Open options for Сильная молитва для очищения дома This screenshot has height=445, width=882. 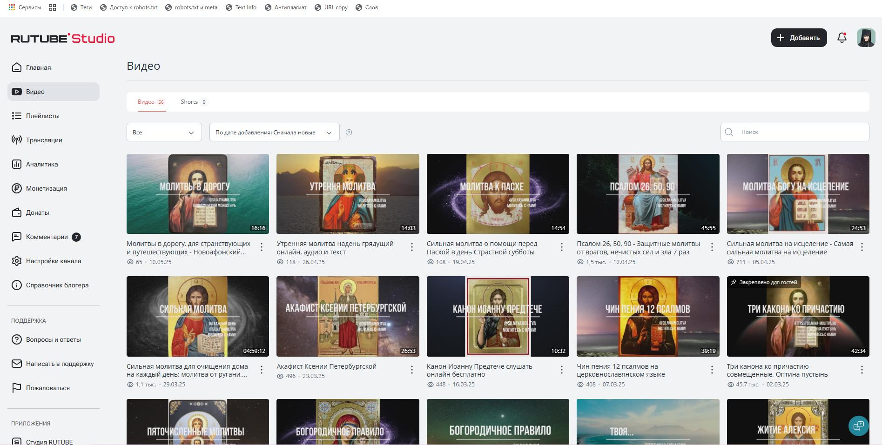[262, 370]
